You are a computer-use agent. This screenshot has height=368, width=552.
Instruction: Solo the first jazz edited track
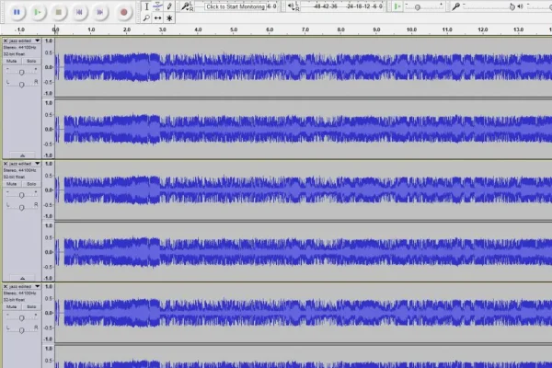click(31, 61)
